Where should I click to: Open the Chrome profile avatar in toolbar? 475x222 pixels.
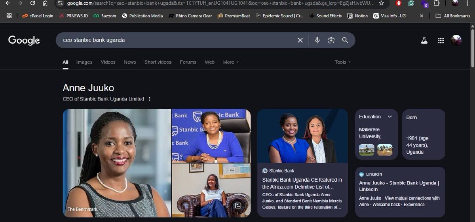click(455, 3)
